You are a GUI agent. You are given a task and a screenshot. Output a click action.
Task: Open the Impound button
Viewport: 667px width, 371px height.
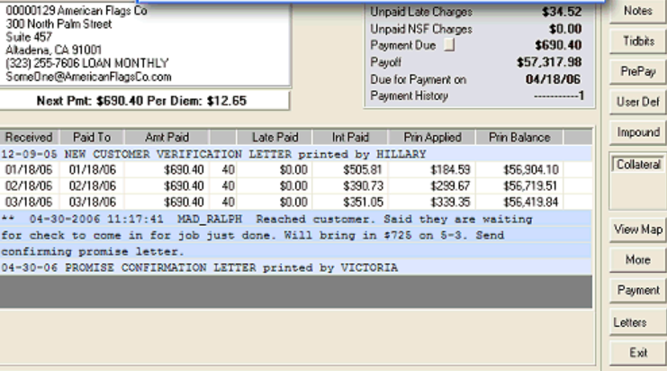click(x=637, y=132)
